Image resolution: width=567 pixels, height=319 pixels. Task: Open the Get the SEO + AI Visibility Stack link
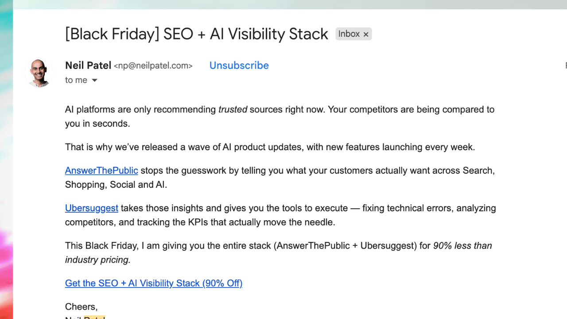[154, 284]
